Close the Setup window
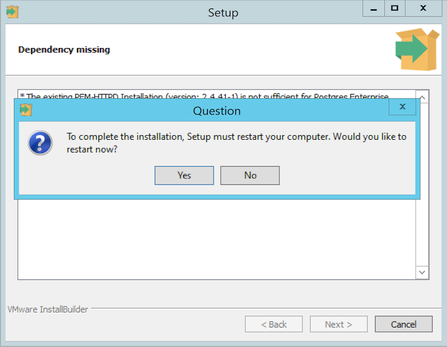Image resolution: width=447 pixels, height=347 pixels. (424, 8)
